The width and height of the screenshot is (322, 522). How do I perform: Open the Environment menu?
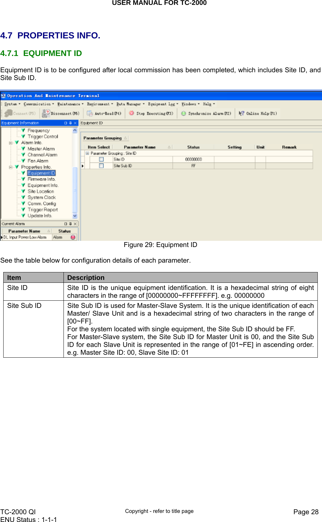tap(100, 104)
